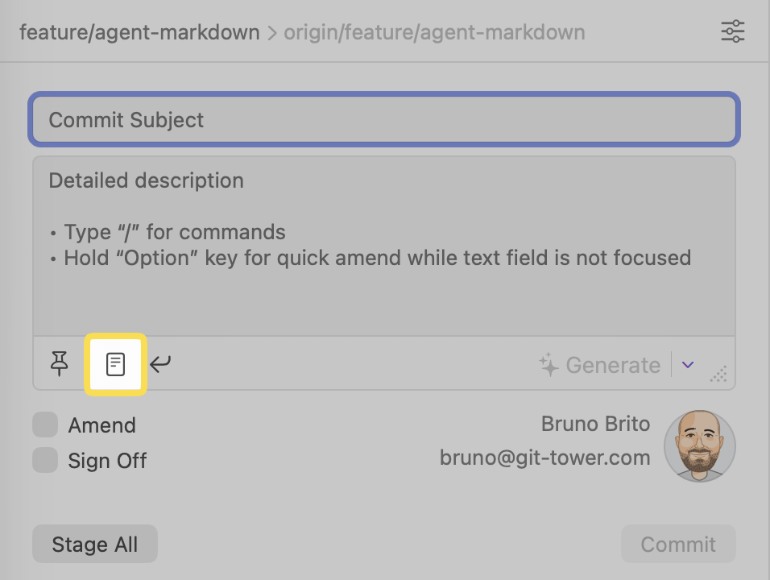
Task: Open origin/feature/agent-markdown upstream branch
Action: (435, 33)
